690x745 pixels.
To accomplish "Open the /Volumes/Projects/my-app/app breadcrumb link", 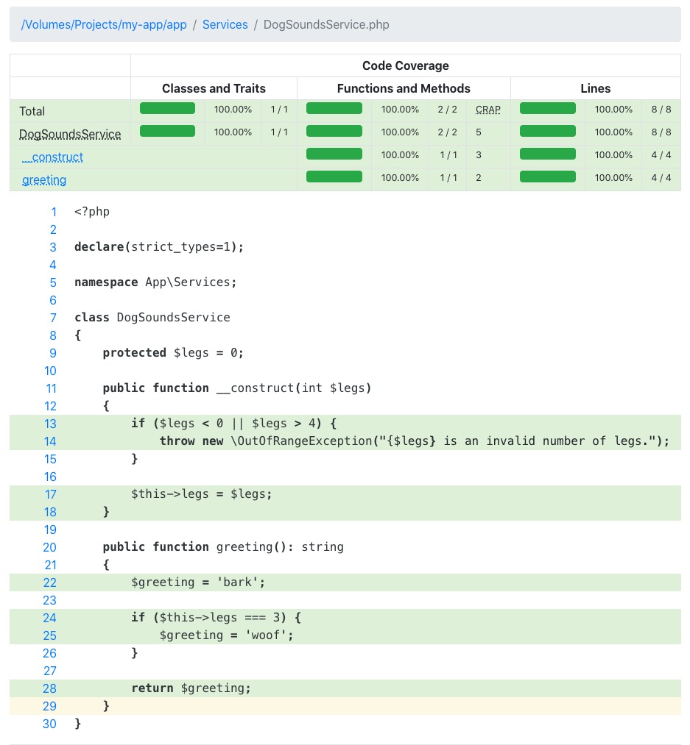I will coord(104,24).
